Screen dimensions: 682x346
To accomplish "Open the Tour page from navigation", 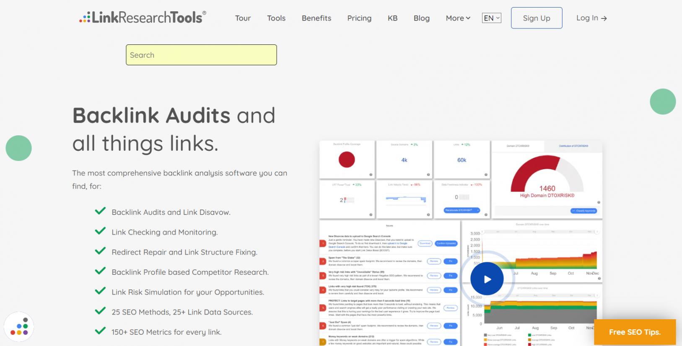I will (x=243, y=18).
